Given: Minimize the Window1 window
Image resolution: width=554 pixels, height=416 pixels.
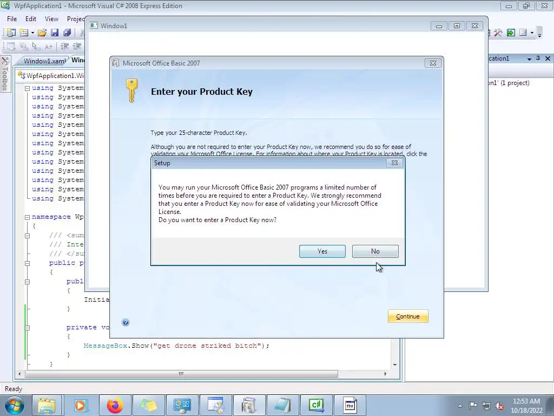Looking at the screenshot, I should coord(439,26).
